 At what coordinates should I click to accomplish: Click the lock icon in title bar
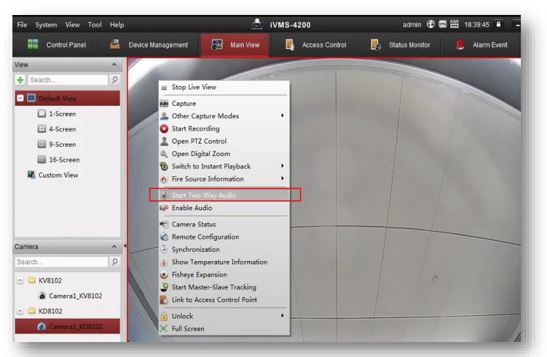(499, 24)
